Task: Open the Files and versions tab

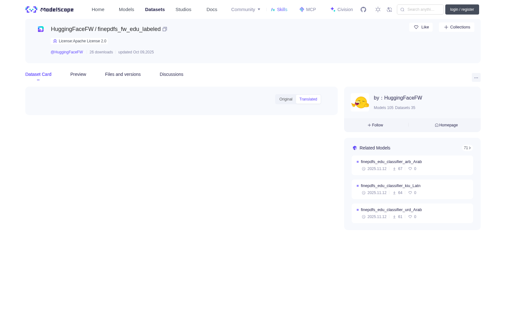Action: 123,74
